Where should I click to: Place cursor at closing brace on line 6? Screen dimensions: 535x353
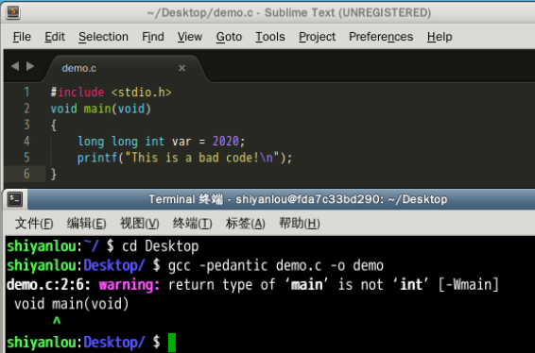54,174
